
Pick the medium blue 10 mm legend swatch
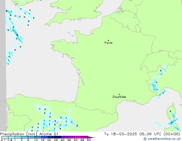pyautogui.click(x=38, y=137)
